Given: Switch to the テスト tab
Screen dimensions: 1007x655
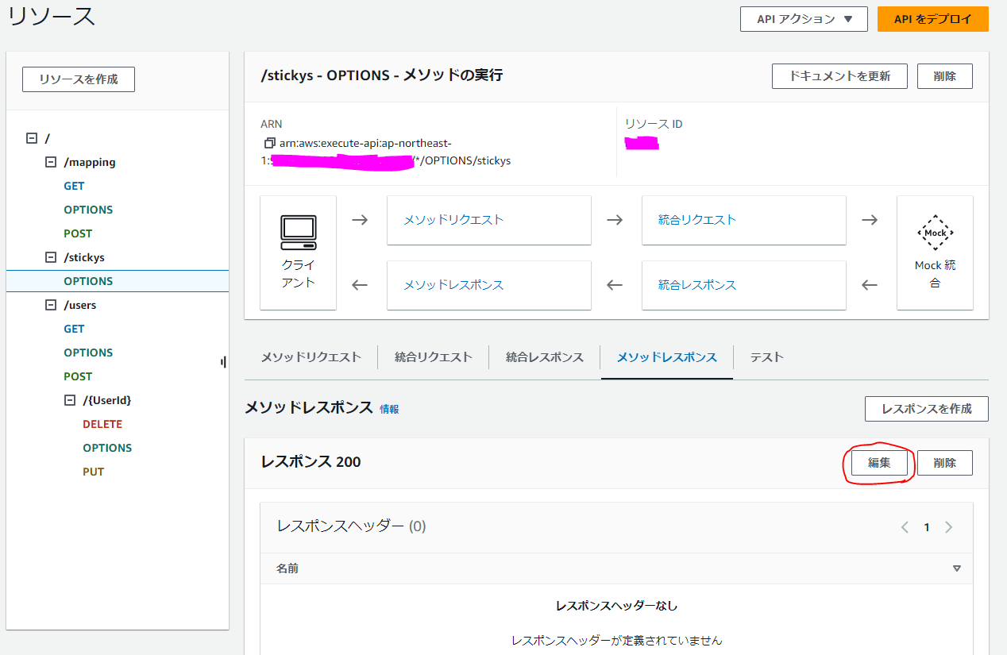Looking at the screenshot, I should click(766, 357).
